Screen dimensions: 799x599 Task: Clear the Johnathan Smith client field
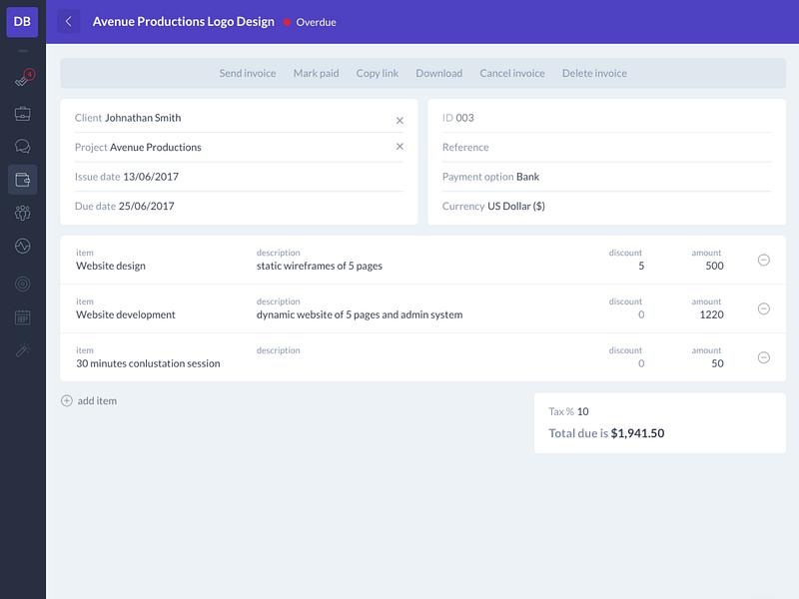399,120
